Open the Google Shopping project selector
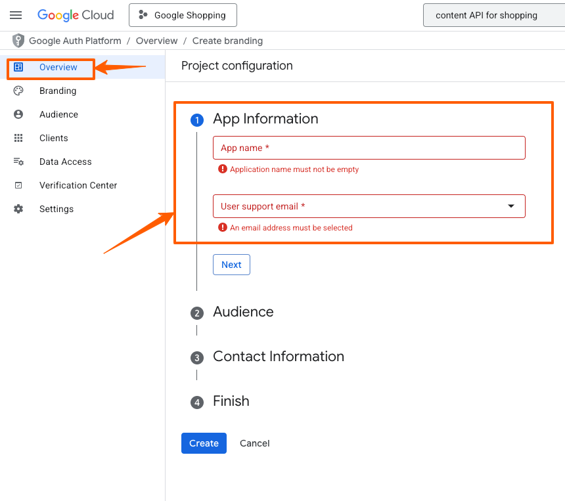 [183, 15]
